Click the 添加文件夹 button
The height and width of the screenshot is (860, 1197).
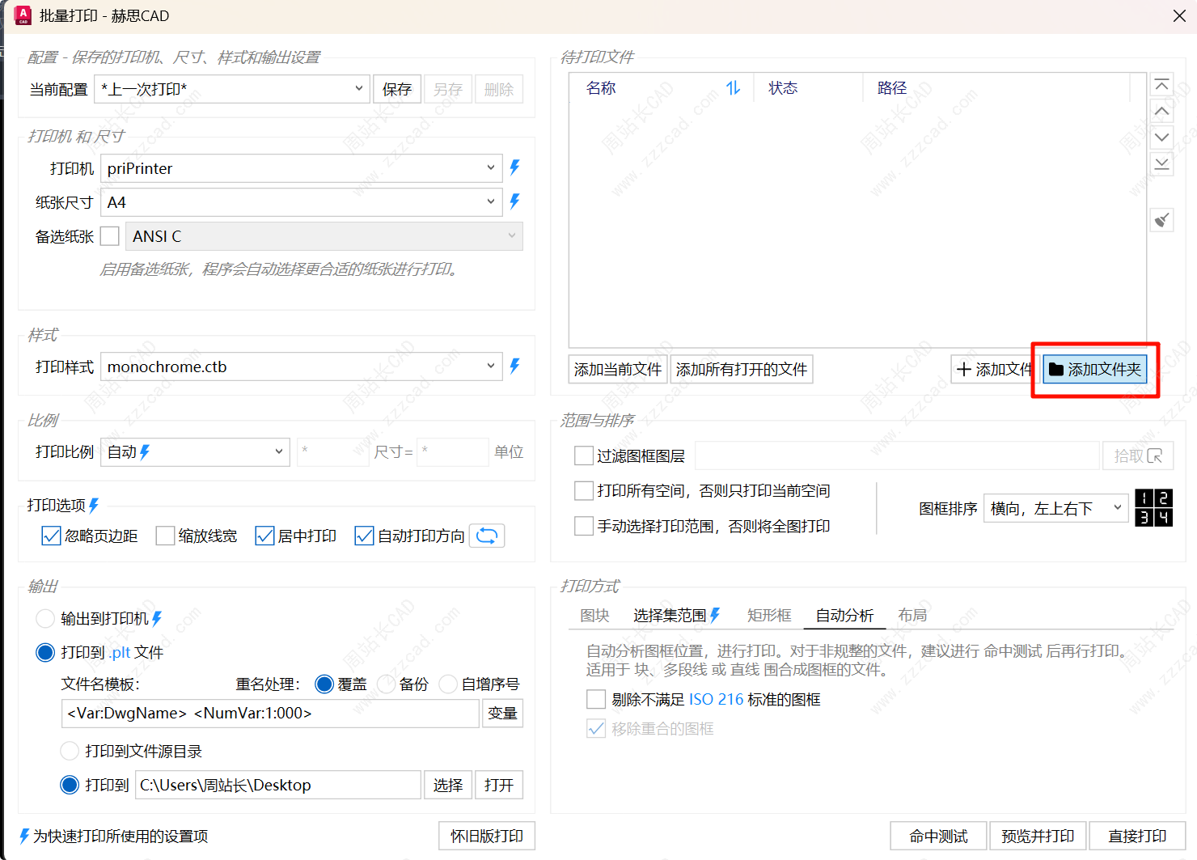point(1095,370)
